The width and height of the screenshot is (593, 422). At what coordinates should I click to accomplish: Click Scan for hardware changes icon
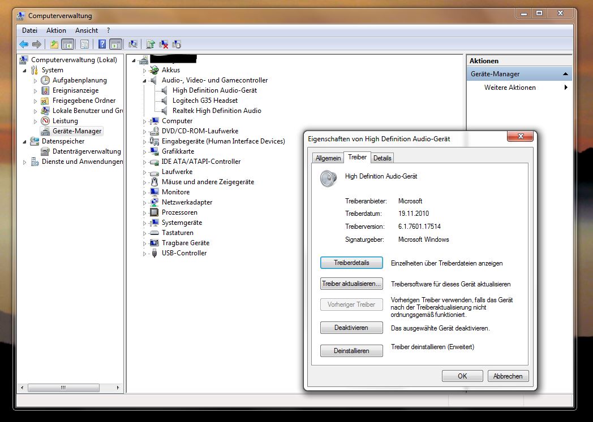(133, 45)
